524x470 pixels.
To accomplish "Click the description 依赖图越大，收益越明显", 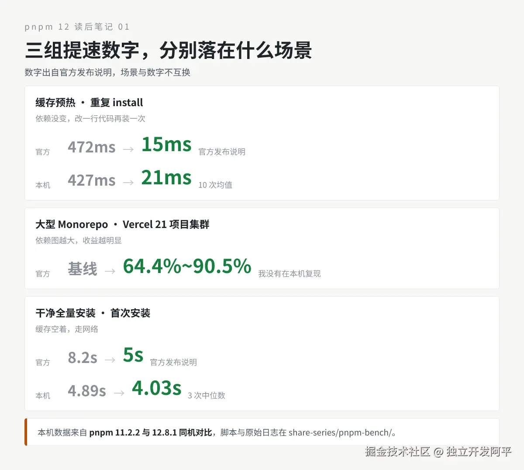I will [79, 240].
